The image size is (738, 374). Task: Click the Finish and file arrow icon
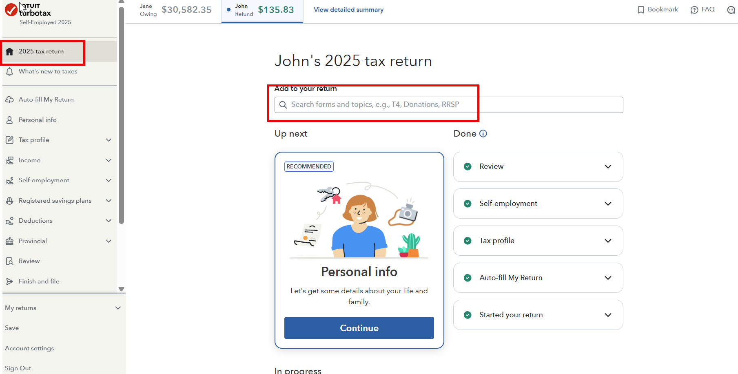point(10,281)
